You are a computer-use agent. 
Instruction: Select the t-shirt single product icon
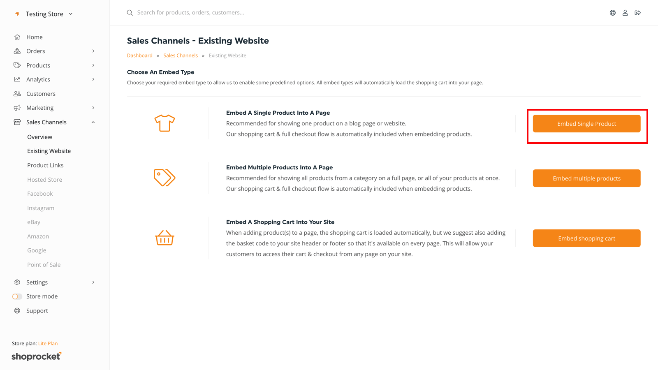tap(164, 123)
